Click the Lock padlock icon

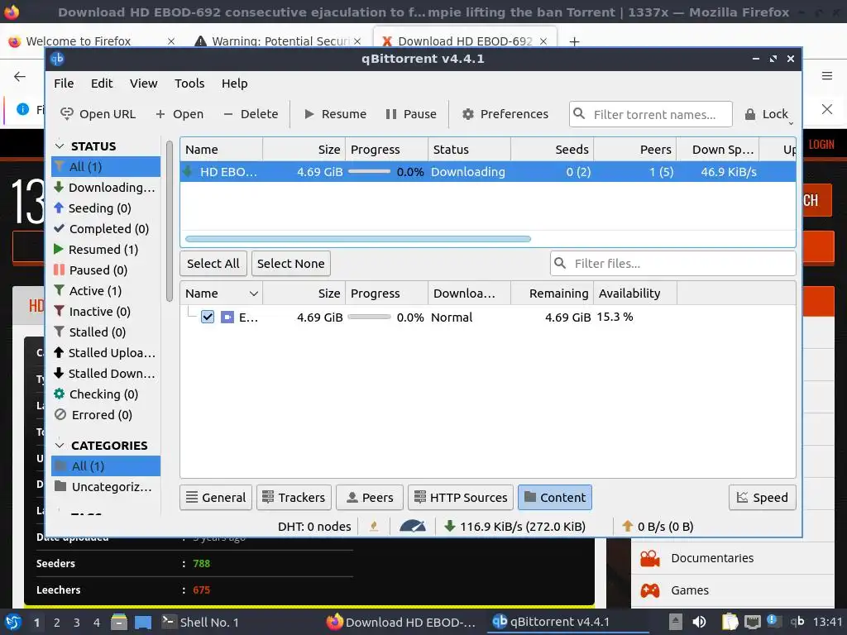coord(749,114)
